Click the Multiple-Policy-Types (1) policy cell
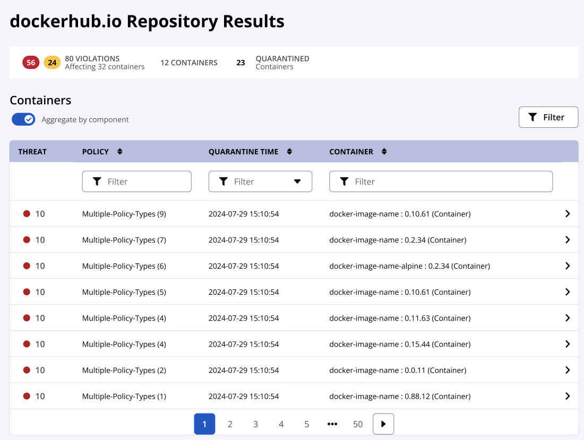Viewport: 584px width, 440px height. coord(124,396)
